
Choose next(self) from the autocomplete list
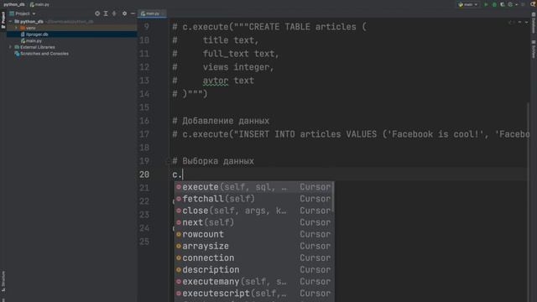tap(253, 222)
